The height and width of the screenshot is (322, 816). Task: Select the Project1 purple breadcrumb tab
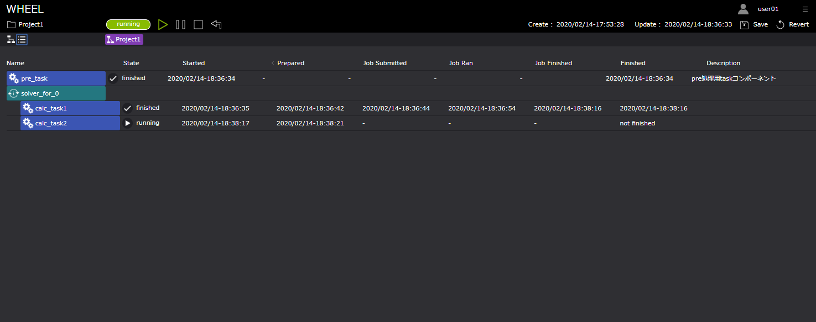pos(124,39)
